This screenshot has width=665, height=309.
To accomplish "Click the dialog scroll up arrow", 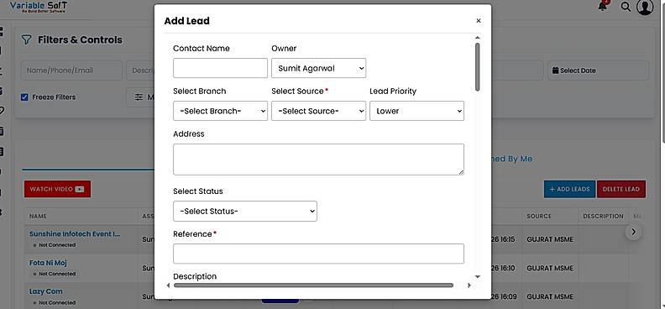I will point(477,38).
